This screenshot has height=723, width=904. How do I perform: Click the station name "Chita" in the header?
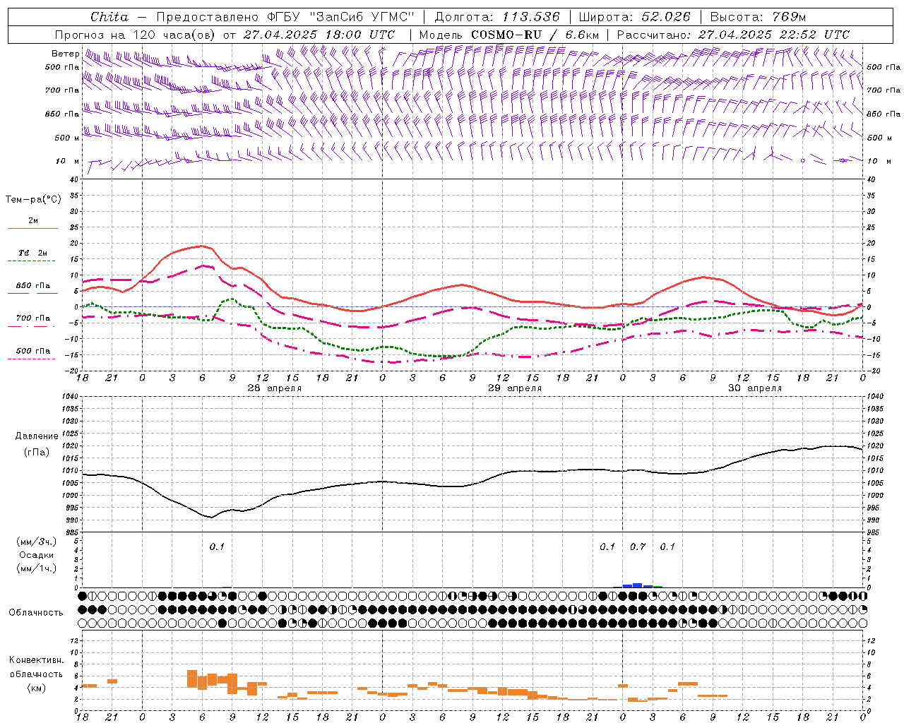point(109,17)
